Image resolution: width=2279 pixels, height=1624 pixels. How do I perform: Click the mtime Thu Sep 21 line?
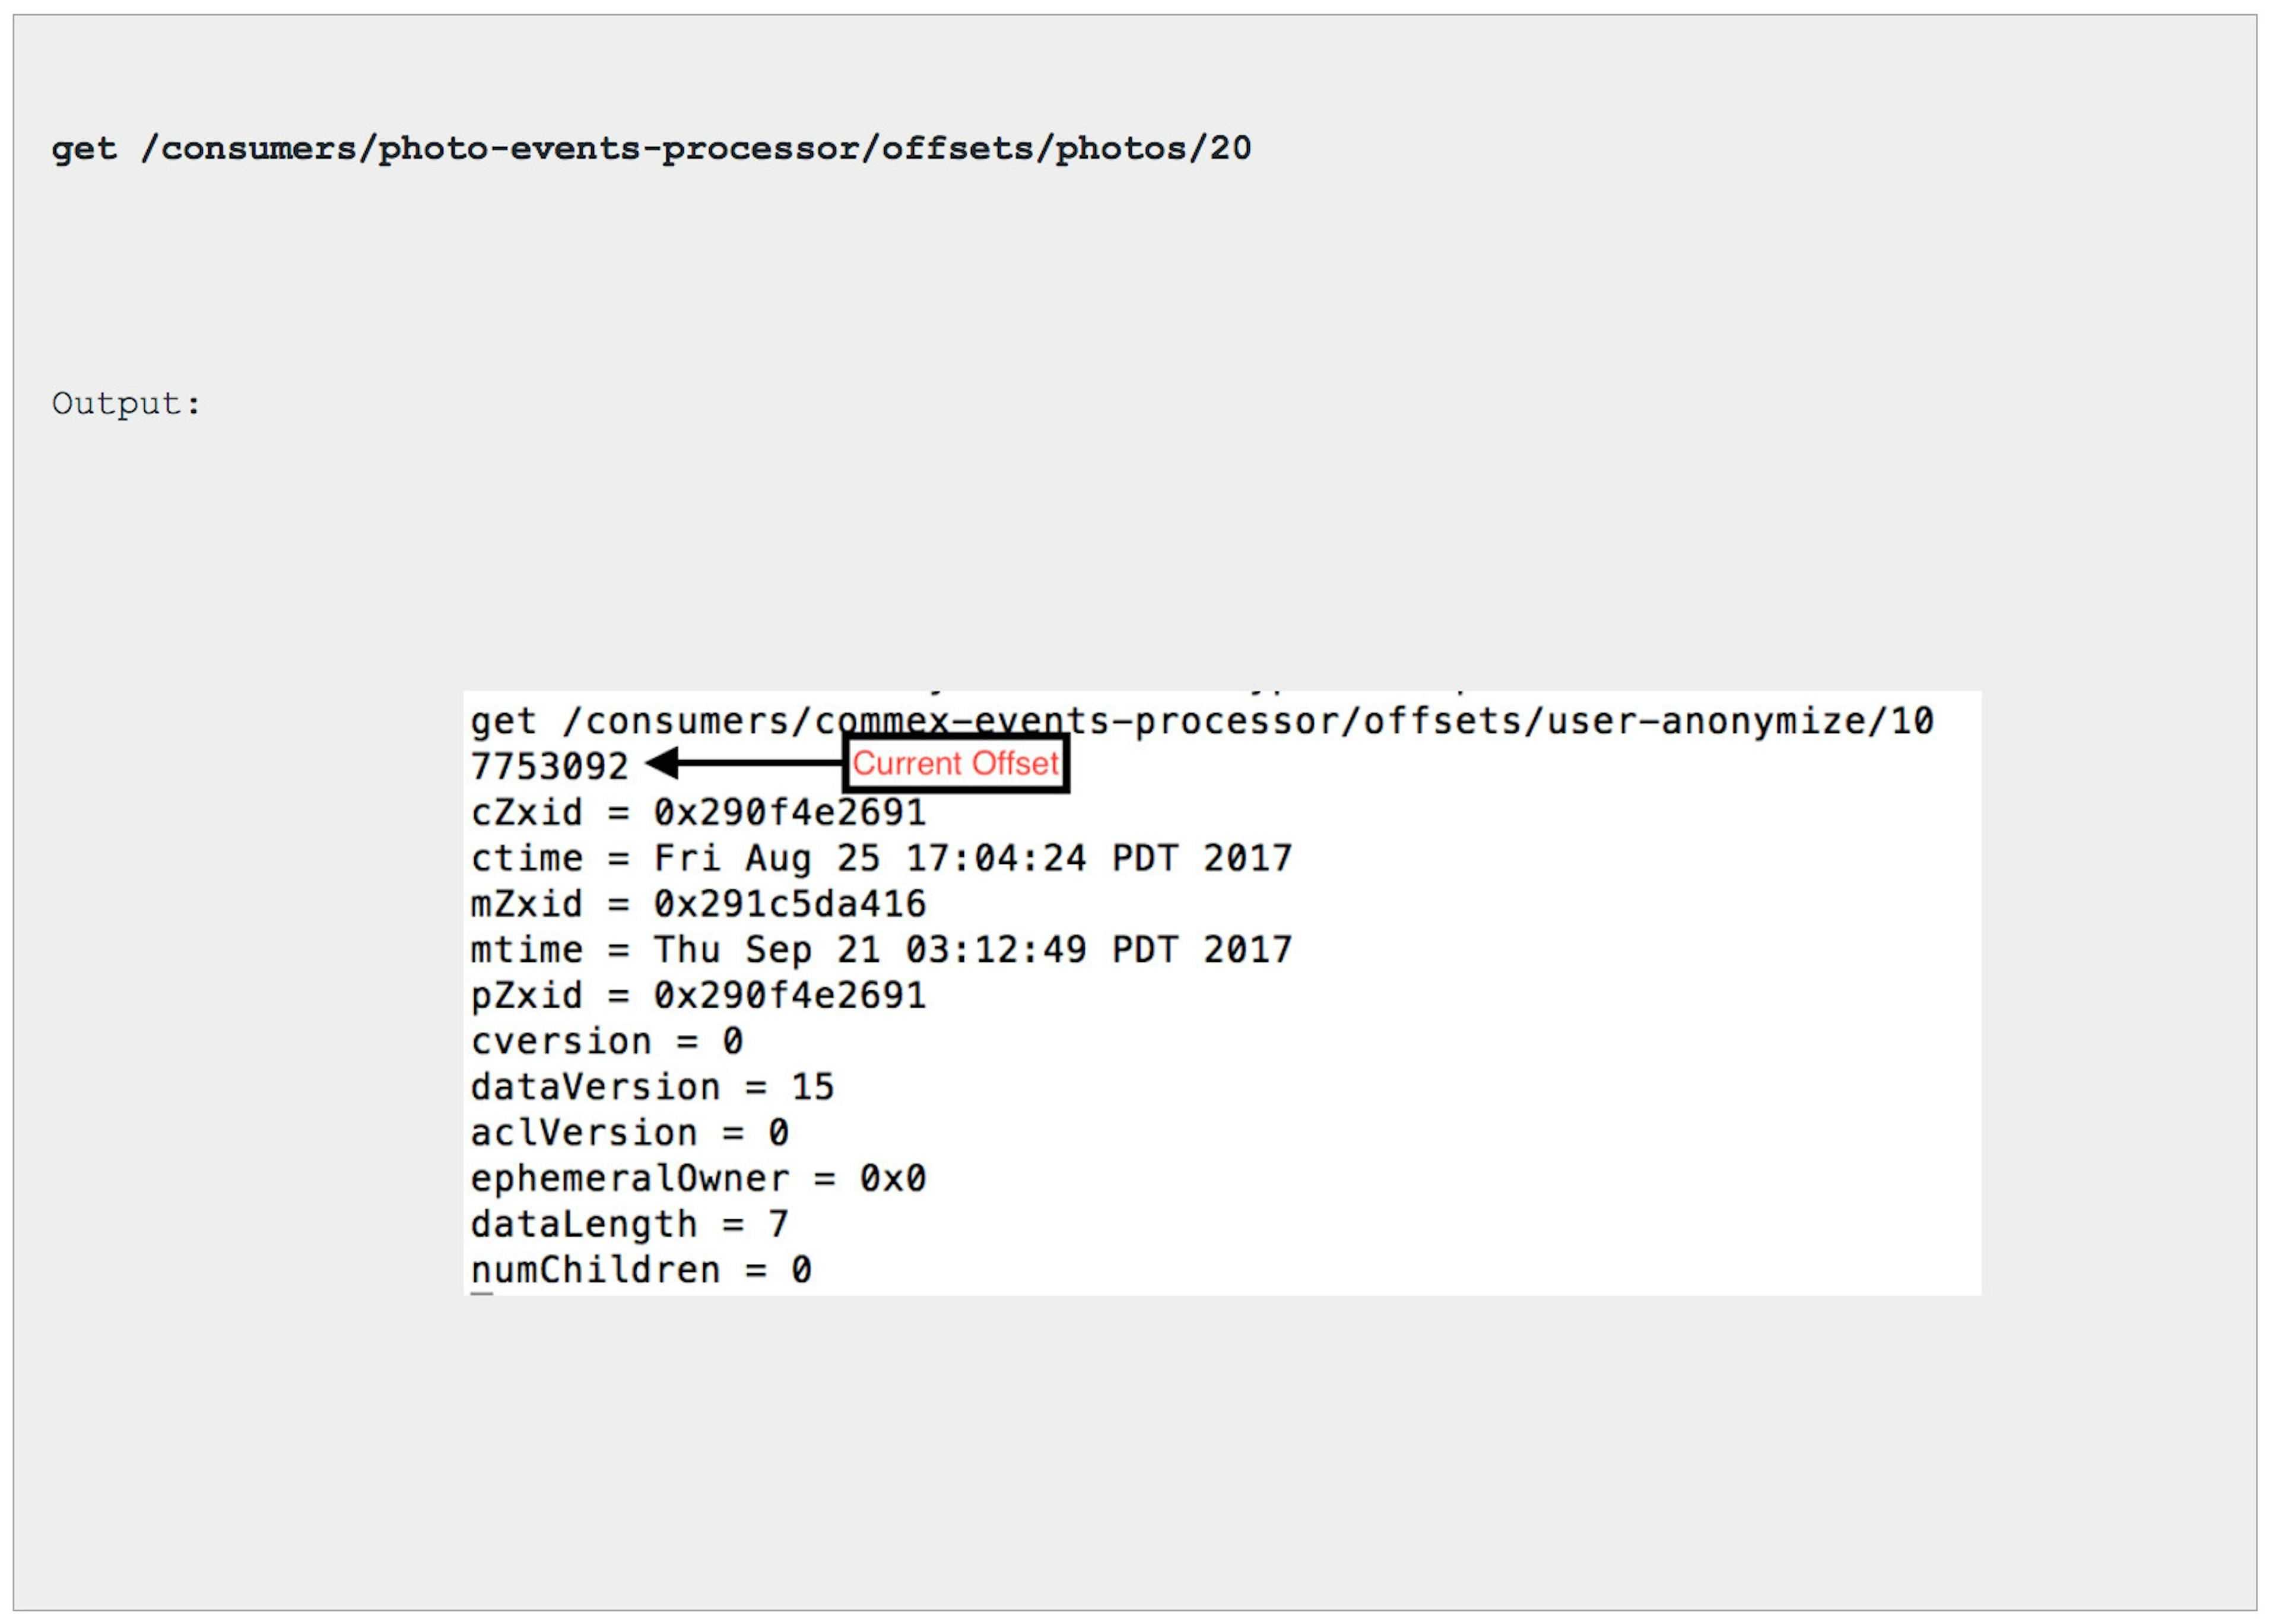pyautogui.click(x=881, y=950)
